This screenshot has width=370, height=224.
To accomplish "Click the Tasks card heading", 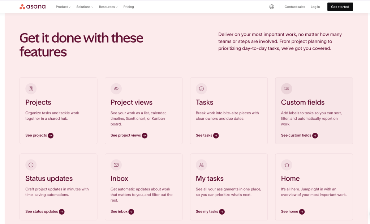I will point(205,102).
